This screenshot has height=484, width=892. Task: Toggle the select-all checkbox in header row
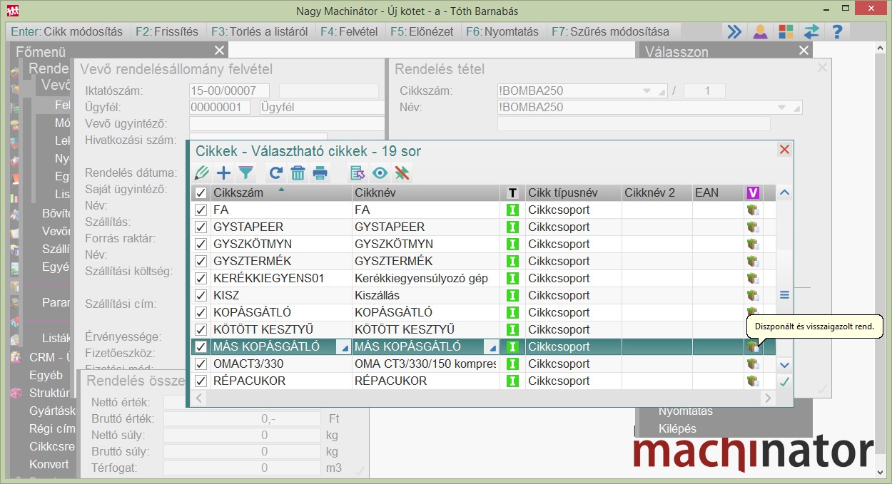[x=202, y=192]
